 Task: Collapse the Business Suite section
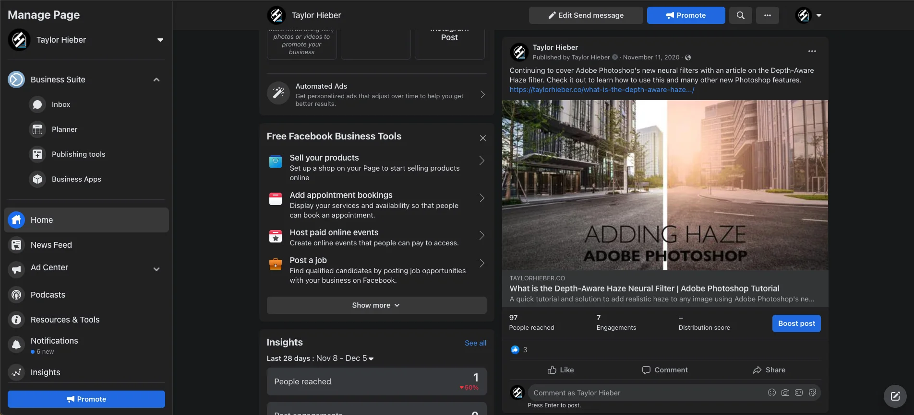(156, 80)
